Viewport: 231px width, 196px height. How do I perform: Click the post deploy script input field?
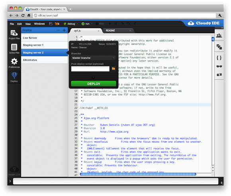coord(90,69)
